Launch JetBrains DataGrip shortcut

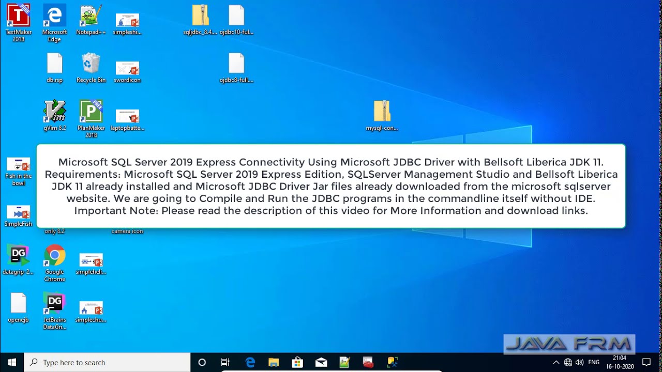click(54, 312)
